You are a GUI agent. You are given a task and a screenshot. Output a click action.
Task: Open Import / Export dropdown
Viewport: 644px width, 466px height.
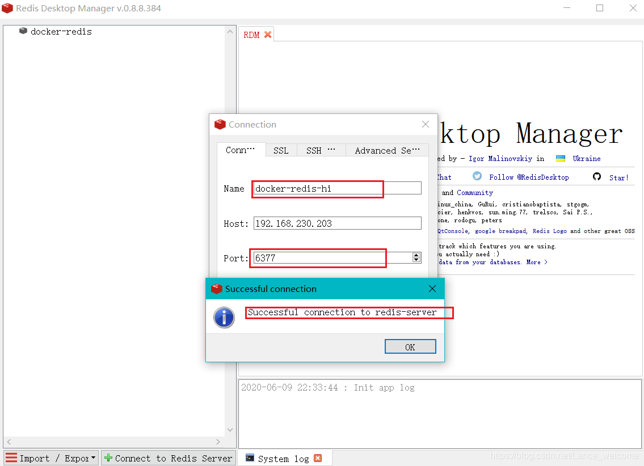point(51,458)
